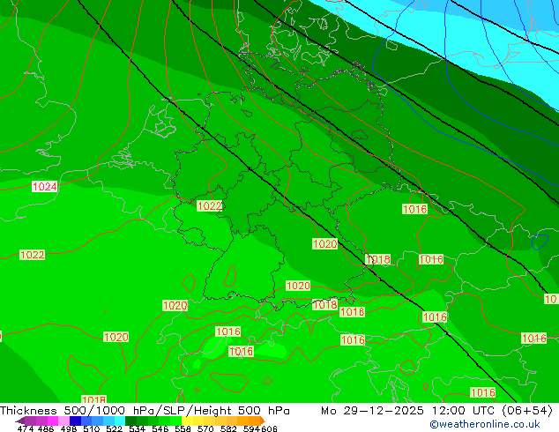Click the 1022 label directly below the 1024 label
559x432 pixels.
tap(32, 255)
